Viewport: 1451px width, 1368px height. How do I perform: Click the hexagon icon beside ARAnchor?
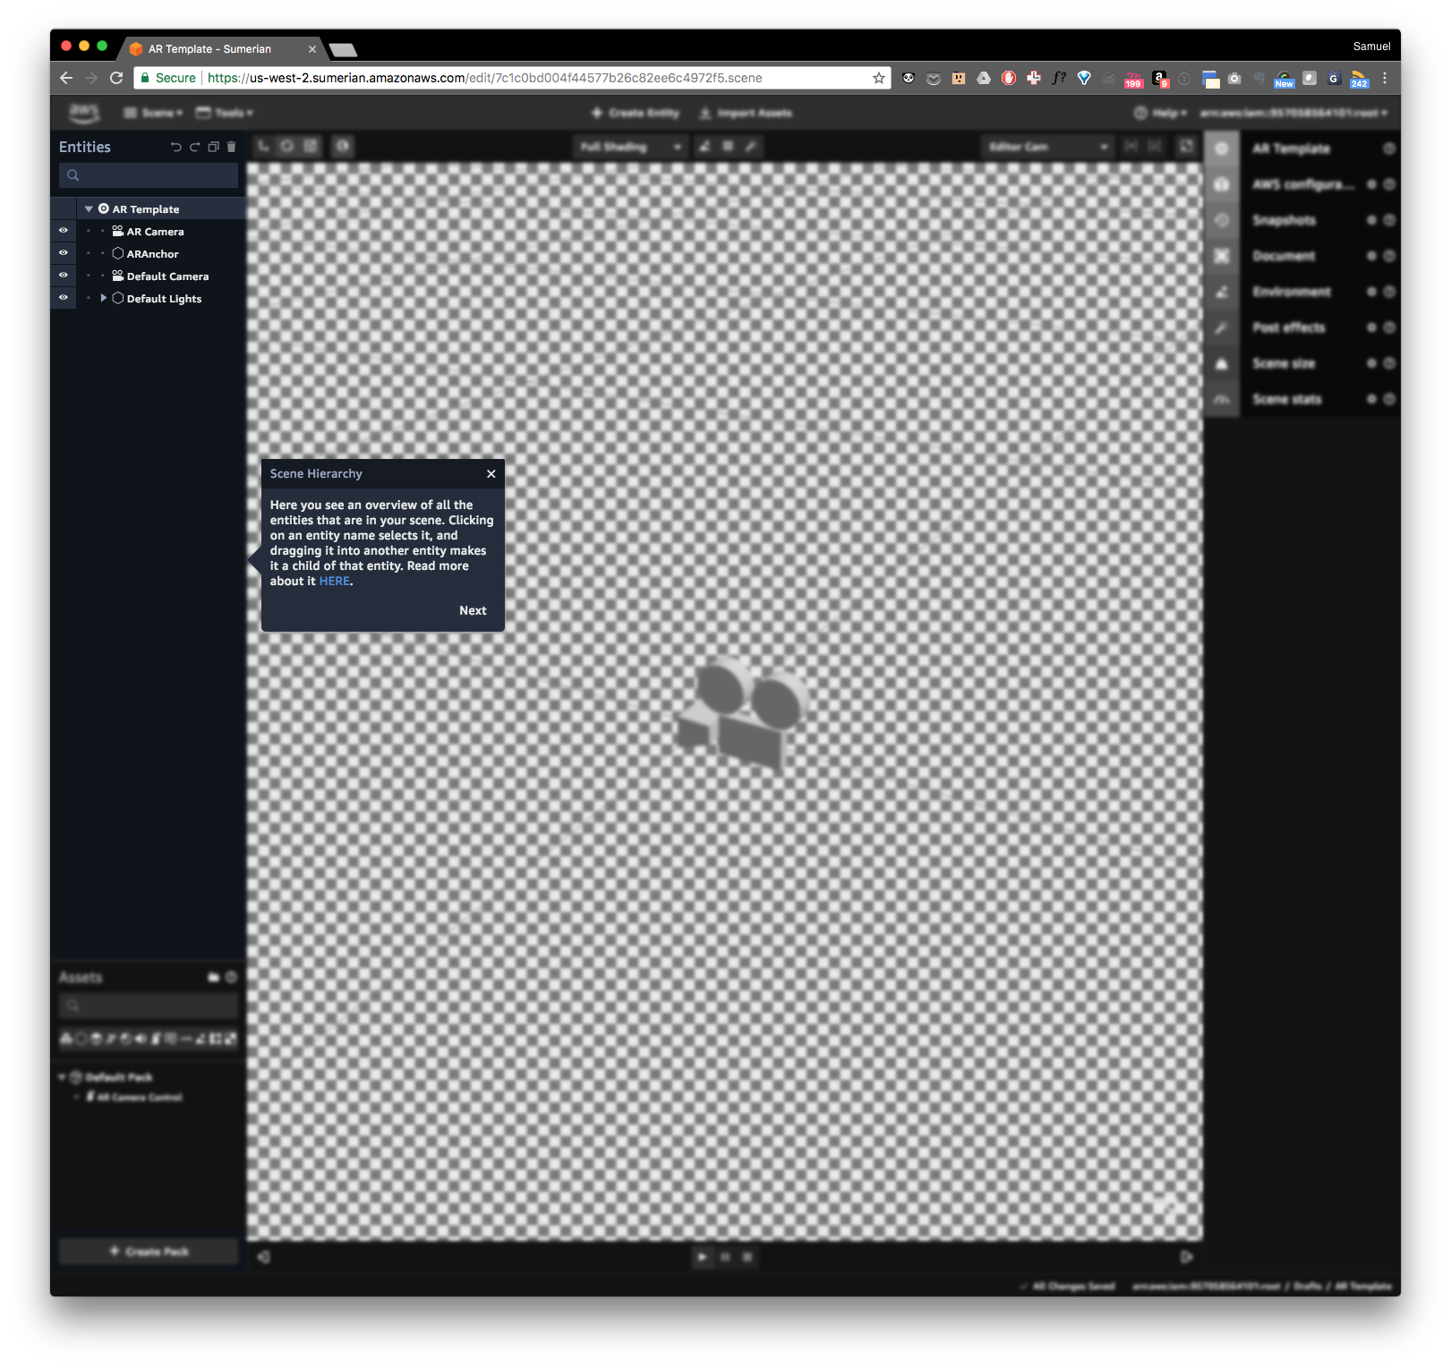coord(117,253)
